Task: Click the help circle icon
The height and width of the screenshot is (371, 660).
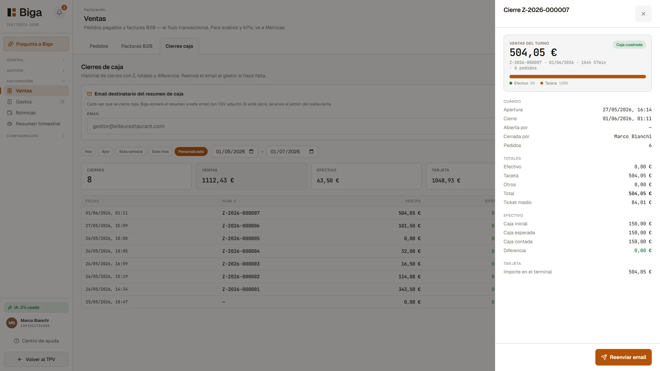Action: [16, 341]
